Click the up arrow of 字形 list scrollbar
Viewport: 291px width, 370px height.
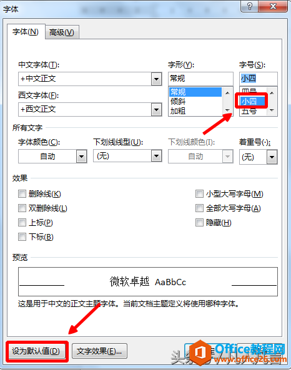[227, 93]
